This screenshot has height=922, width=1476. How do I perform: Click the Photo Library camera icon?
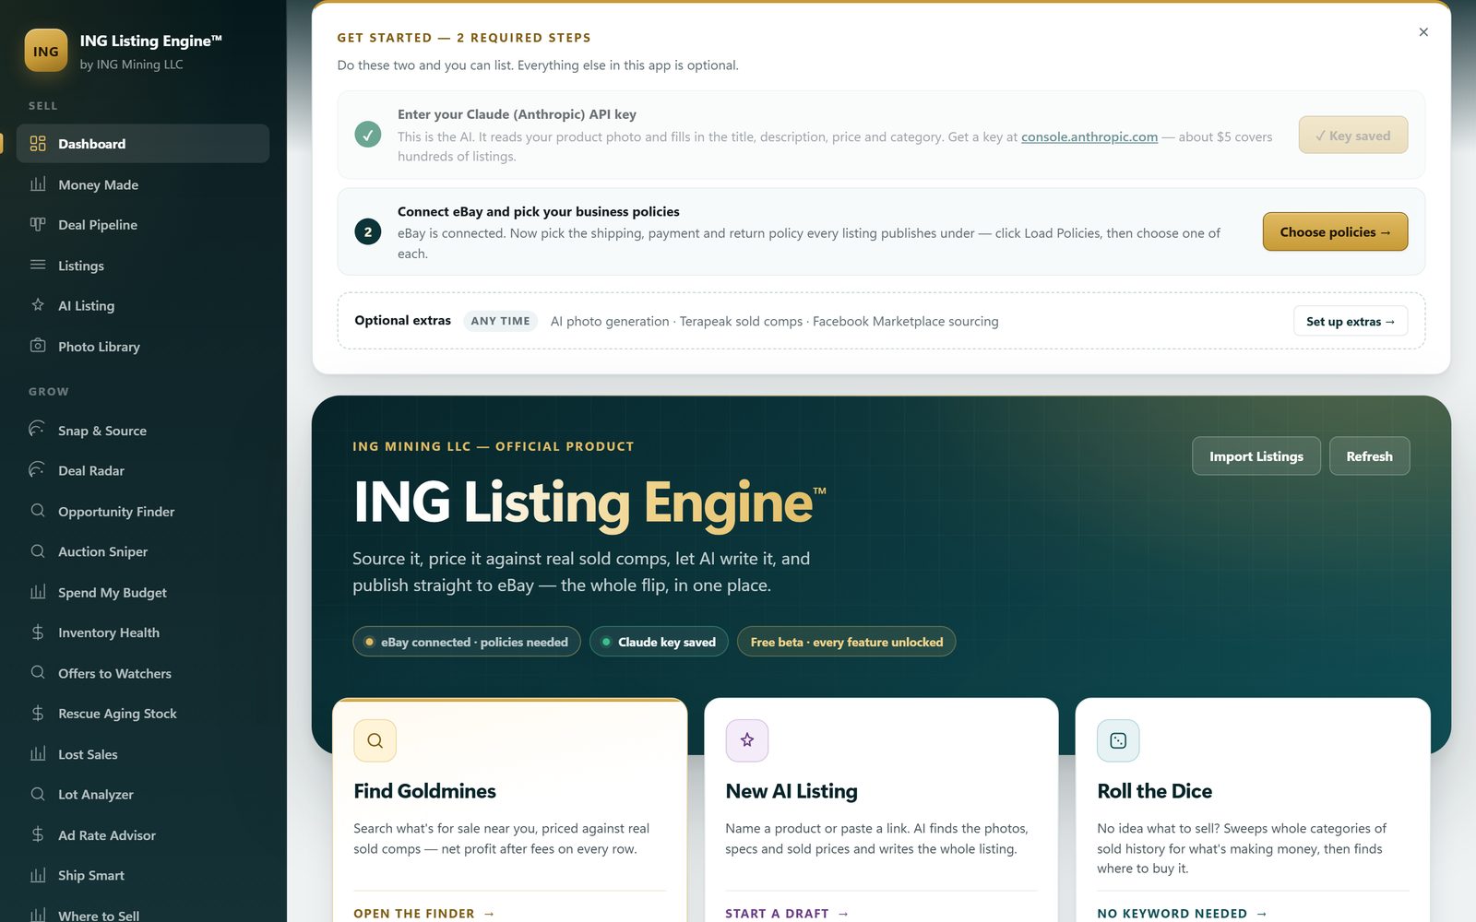click(x=38, y=346)
